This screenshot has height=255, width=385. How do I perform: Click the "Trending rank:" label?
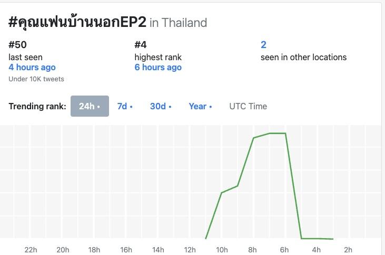coord(37,106)
